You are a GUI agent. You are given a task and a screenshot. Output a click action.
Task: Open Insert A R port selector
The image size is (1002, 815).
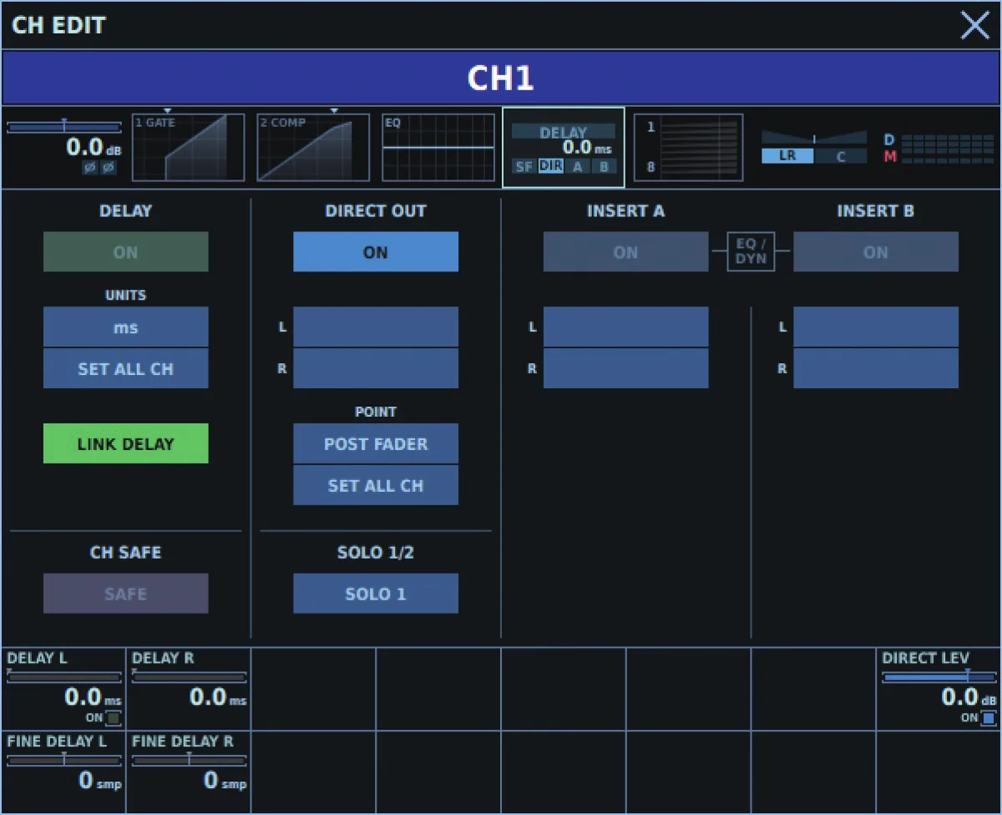click(x=625, y=368)
